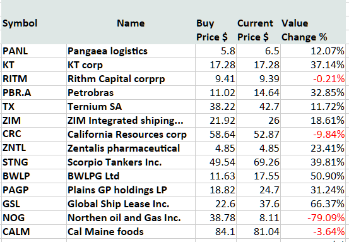Select the Name column header
This screenshot has height=242, width=349.
point(131,23)
